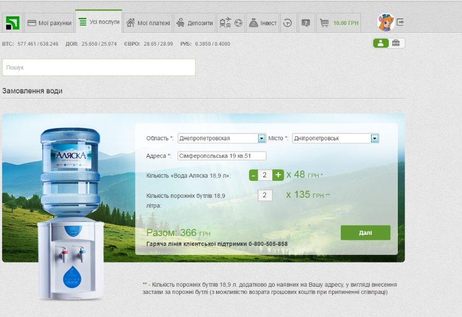Click the logout exit icon
Image resolution: width=462 pixels, height=317 pixels.
400,23
